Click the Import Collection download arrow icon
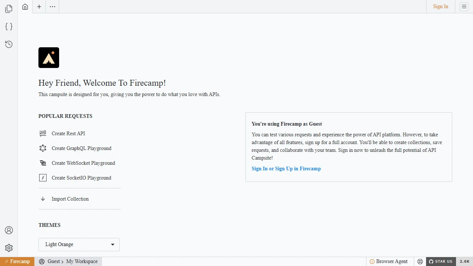The width and height of the screenshot is (473, 266). pos(42,199)
